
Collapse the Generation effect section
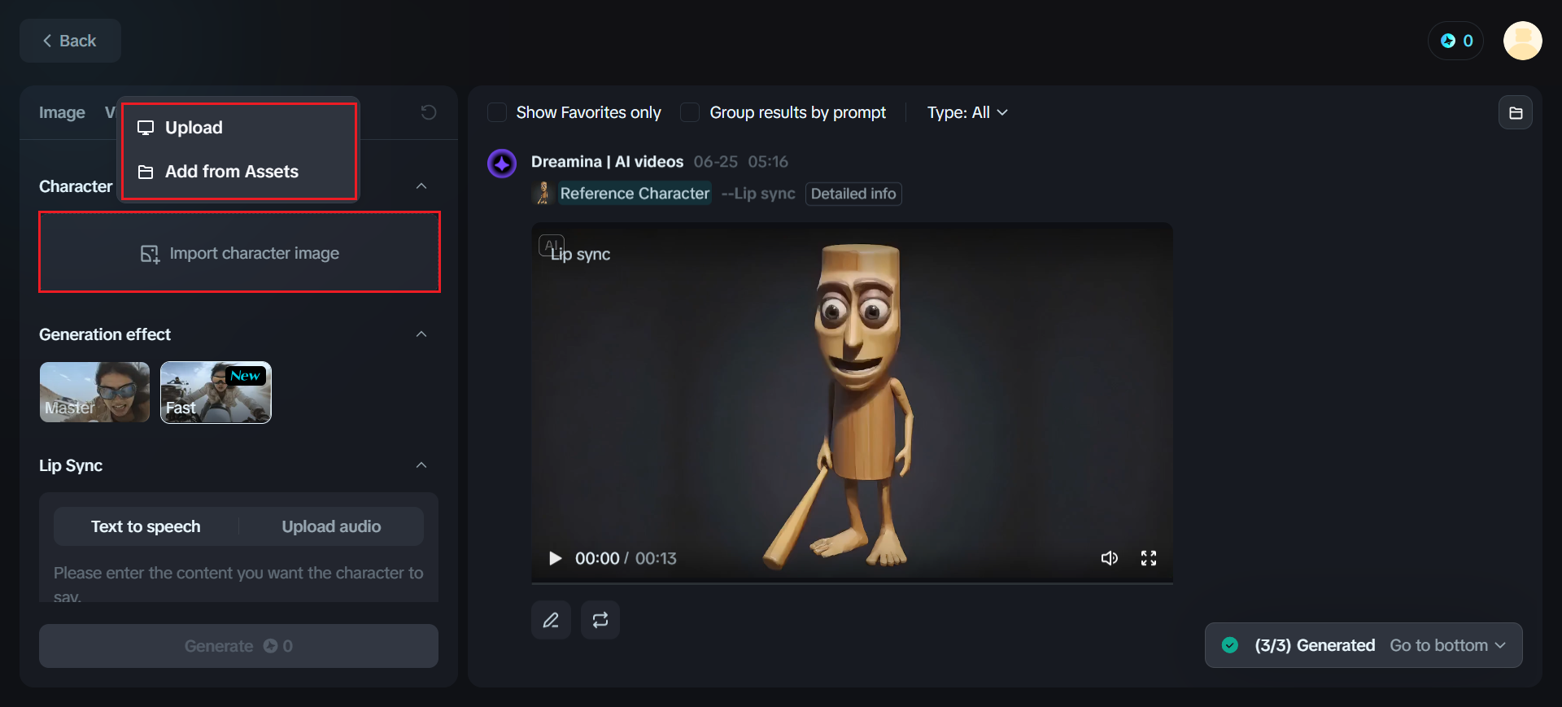[421, 334]
